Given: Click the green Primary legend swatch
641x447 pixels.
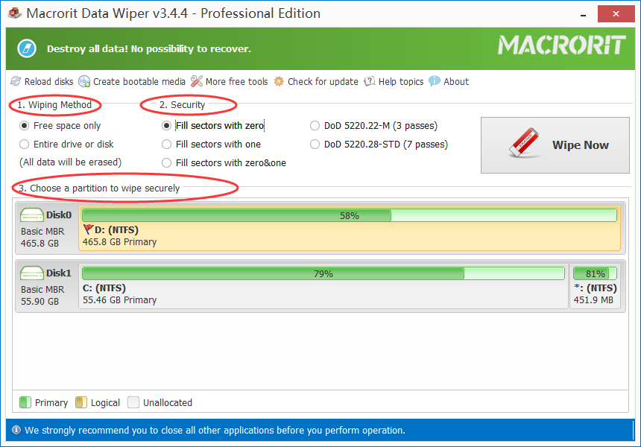Looking at the screenshot, I should point(25,403).
